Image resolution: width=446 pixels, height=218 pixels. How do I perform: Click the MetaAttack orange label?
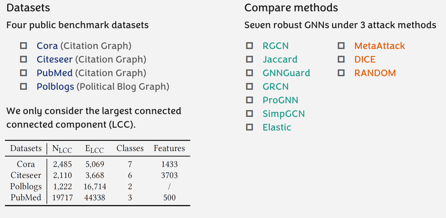(379, 46)
